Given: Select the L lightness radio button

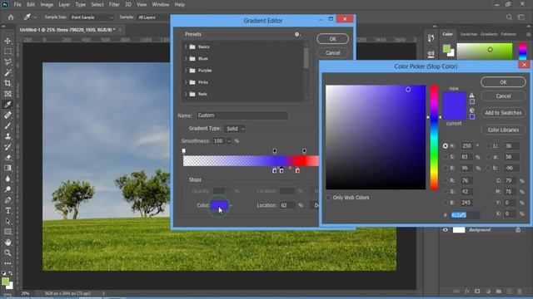Looking at the screenshot, I should click(x=489, y=146).
